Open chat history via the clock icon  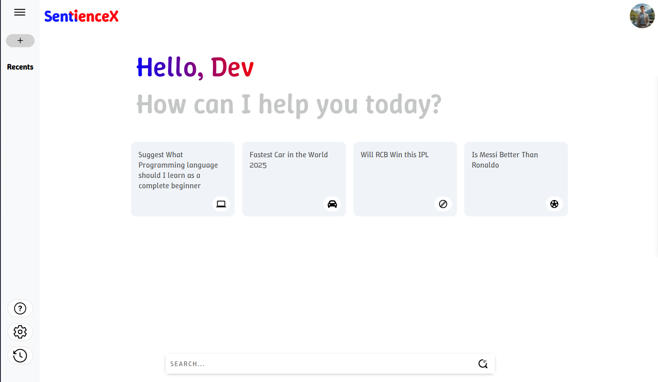point(20,355)
